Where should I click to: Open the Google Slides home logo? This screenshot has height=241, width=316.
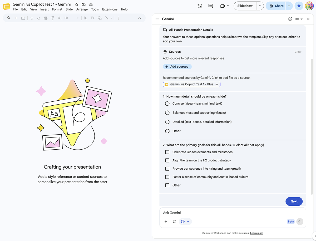[x=7, y=6]
